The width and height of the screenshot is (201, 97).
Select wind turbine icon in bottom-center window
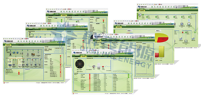tap(88, 65)
